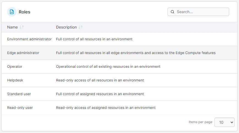Screen dimensions: 239x133
Task: Click the Roles title text
Action: 24,12
